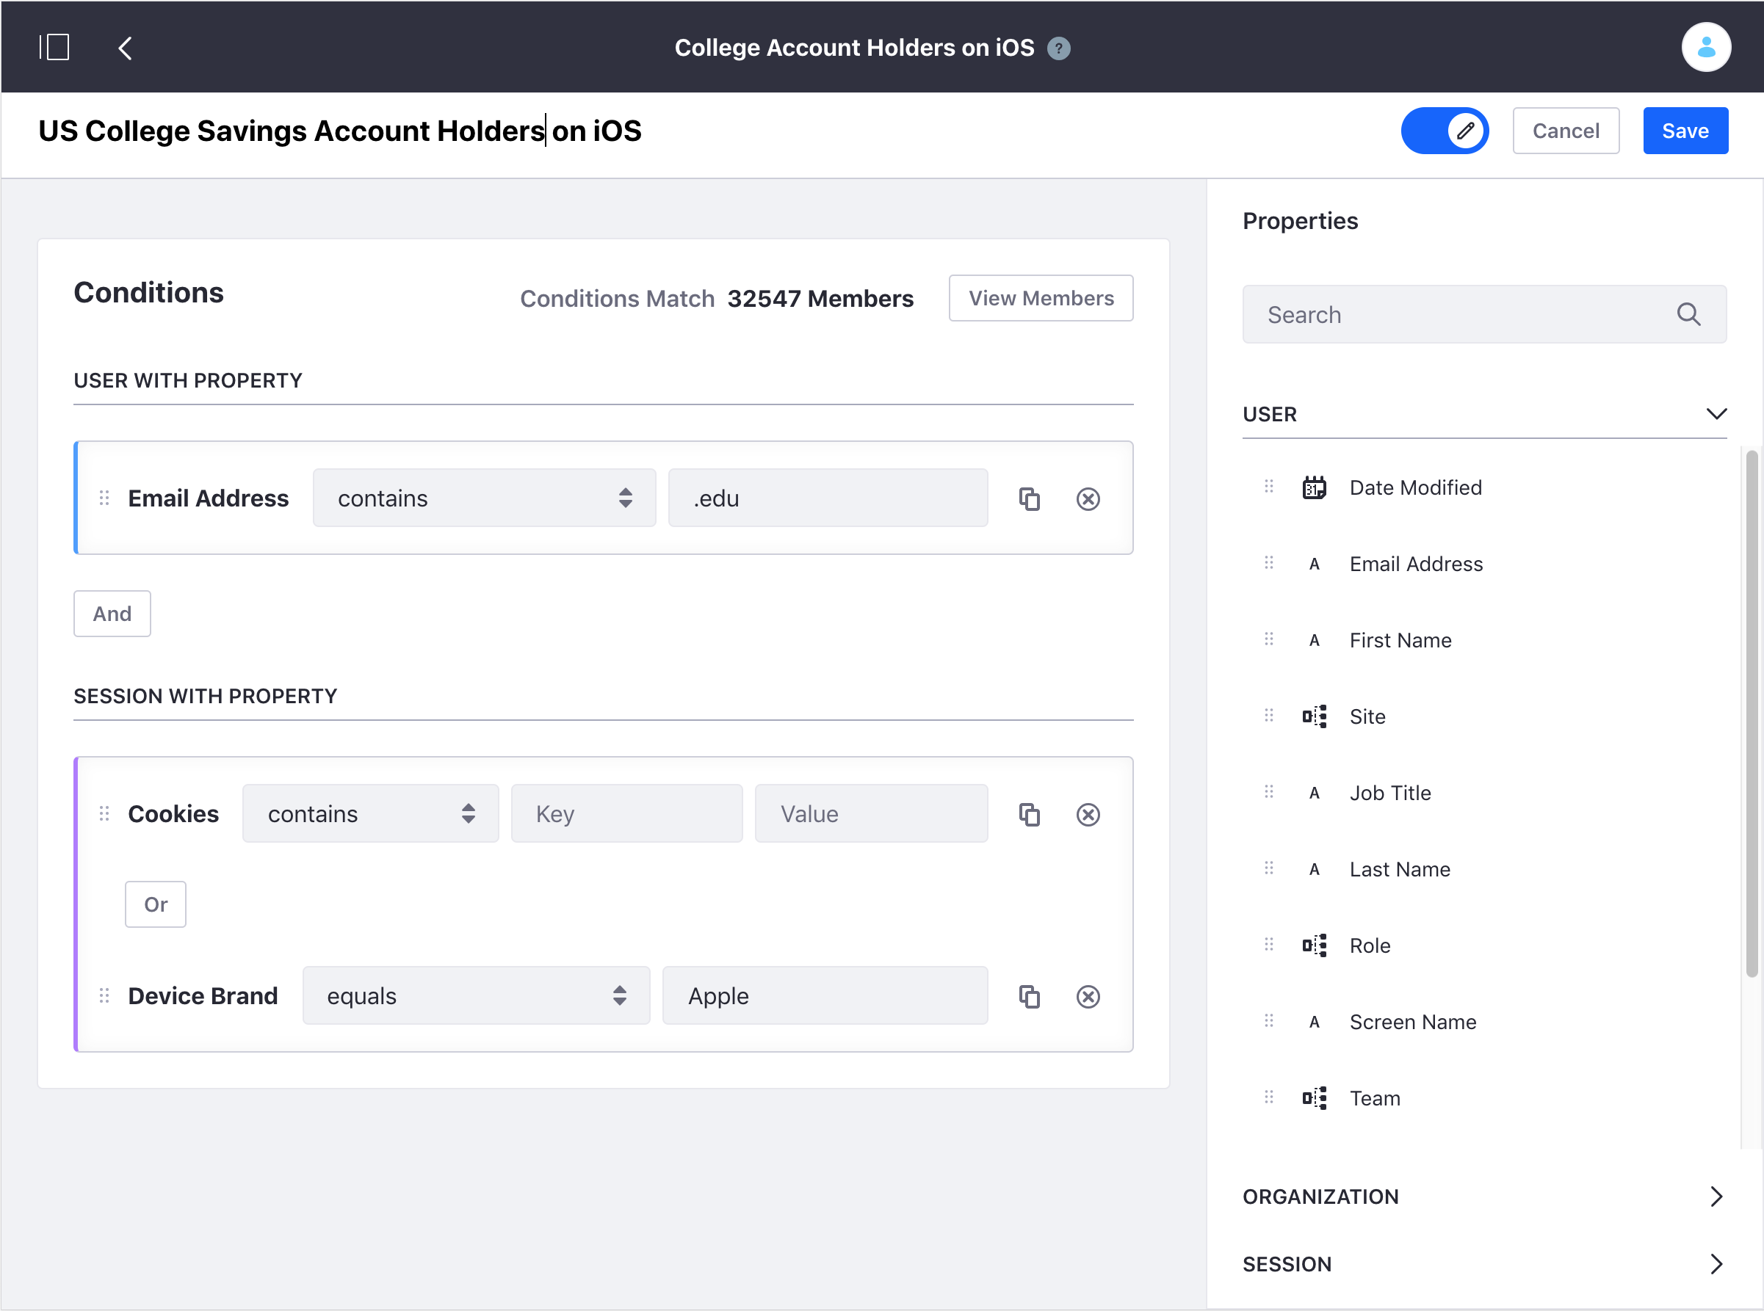1764x1311 pixels.
Task: Click the Cookies Key field
Action: [x=626, y=813]
